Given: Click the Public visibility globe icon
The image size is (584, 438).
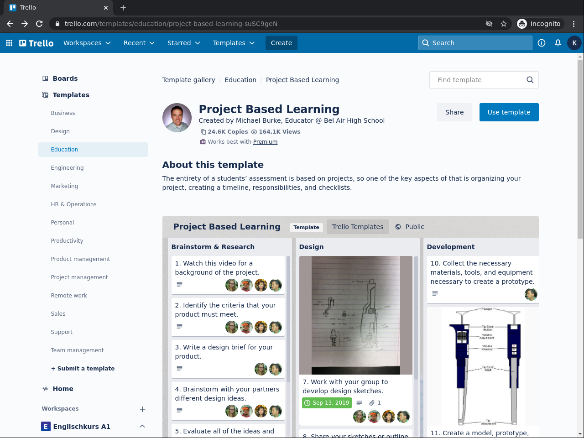Looking at the screenshot, I should pos(398,227).
